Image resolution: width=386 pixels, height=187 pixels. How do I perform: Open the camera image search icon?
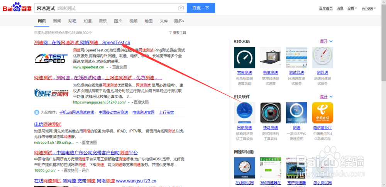coord(181,8)
